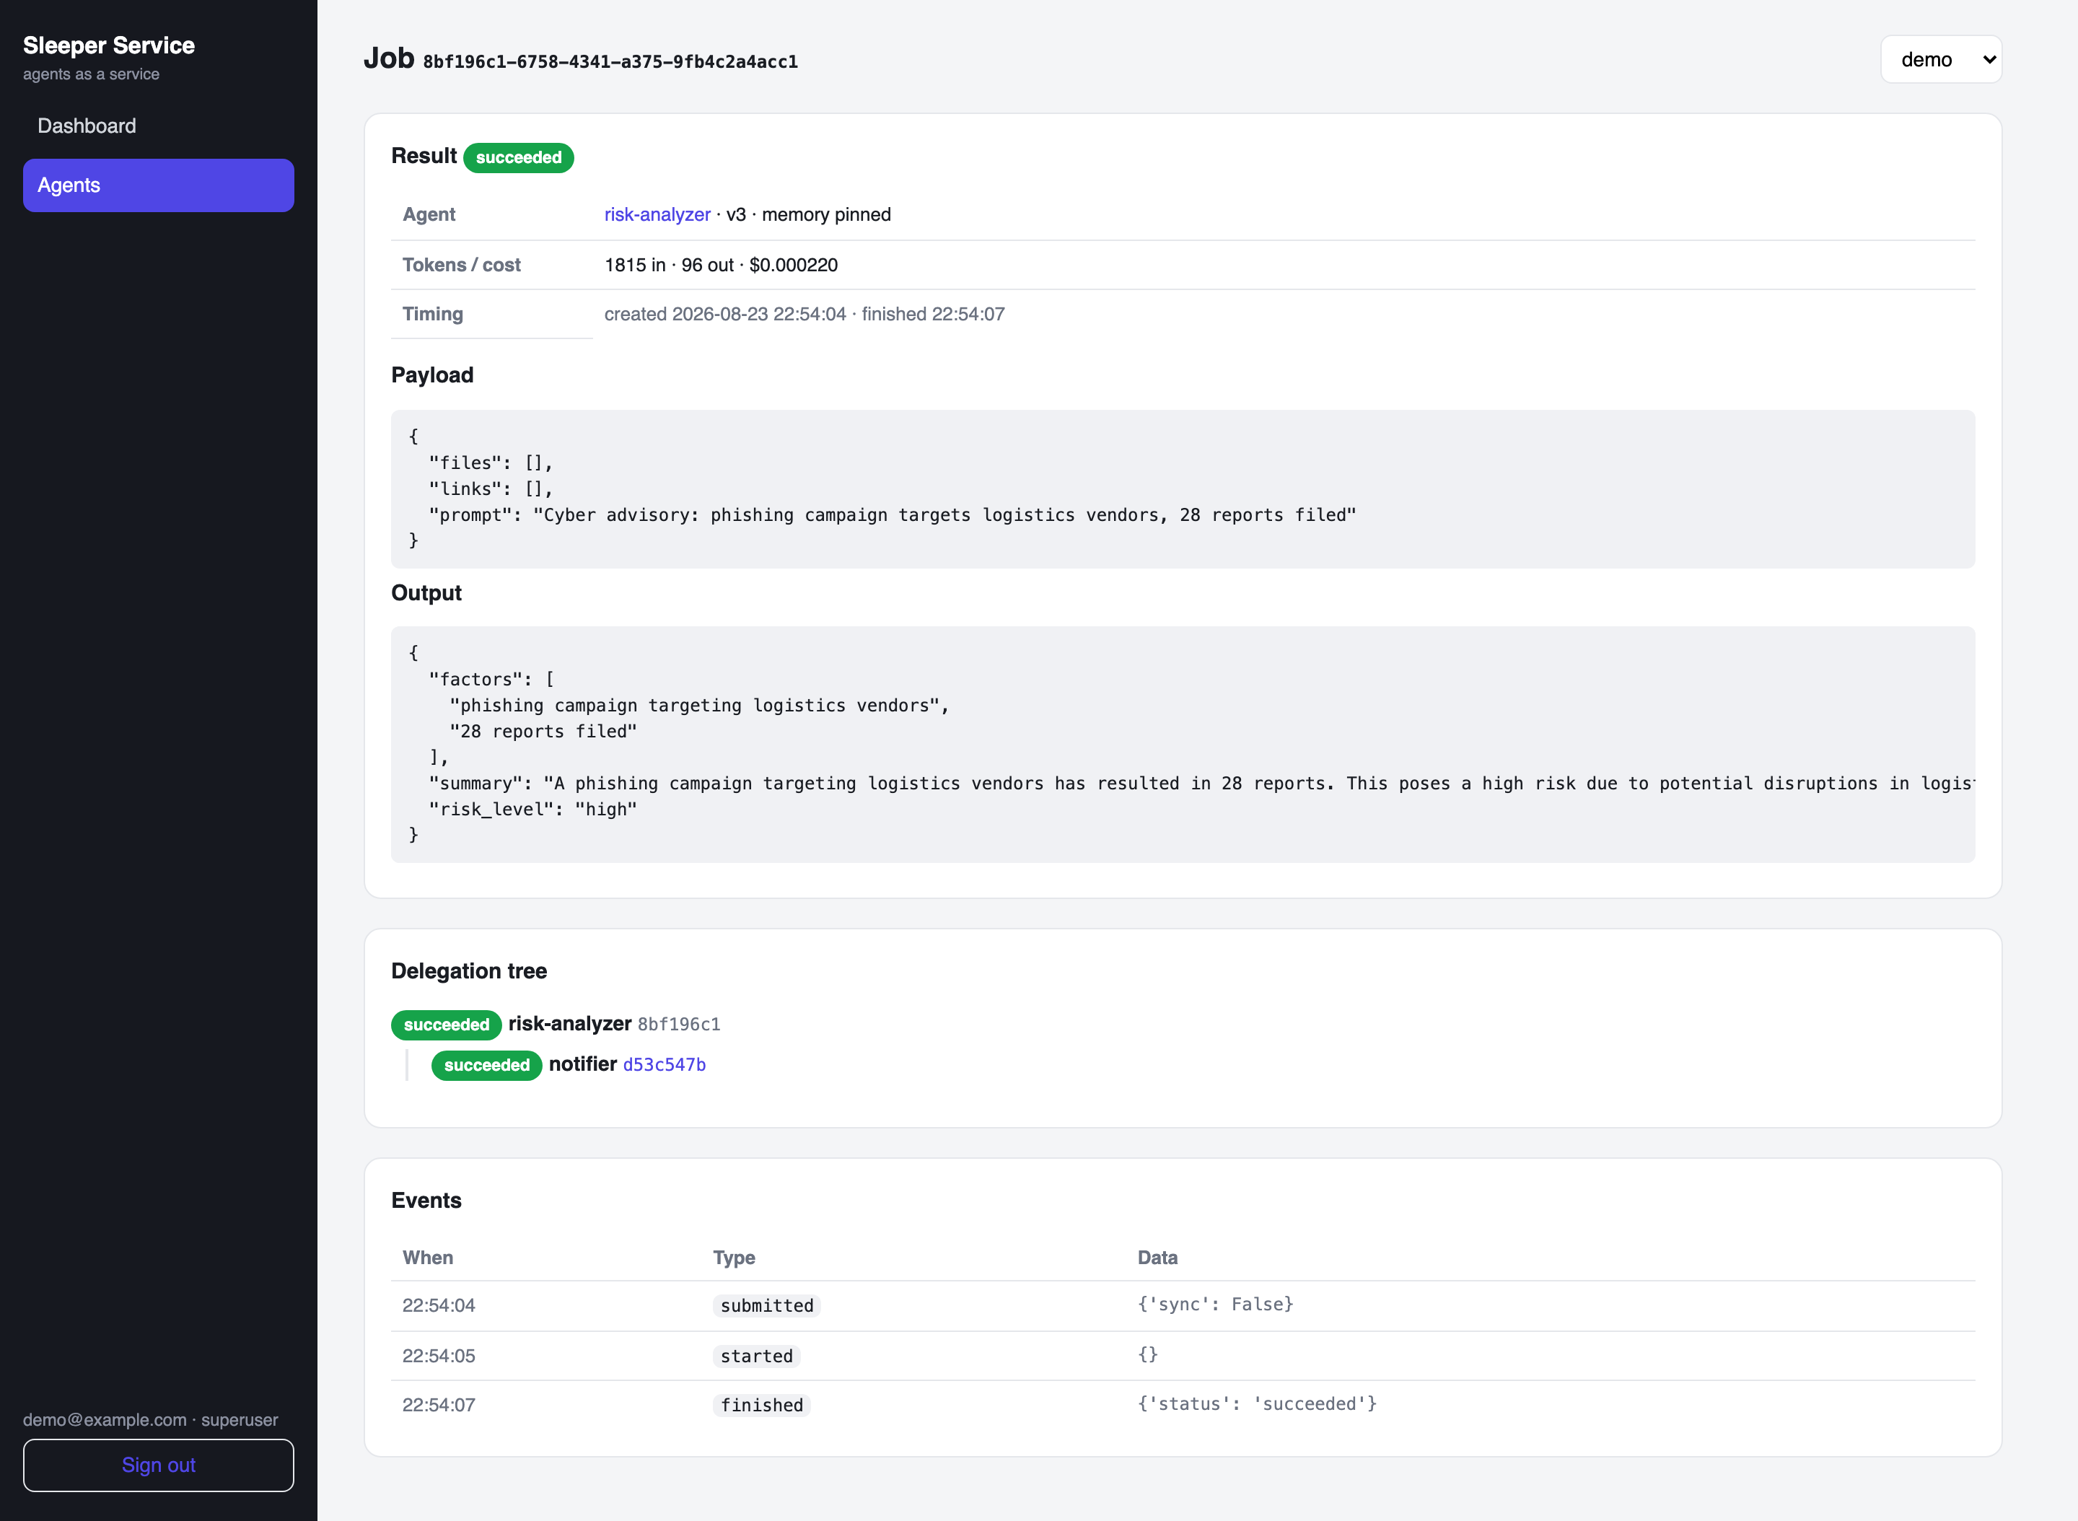
Task: Click the 22:54:05 event time
Action: pyautogui.click(x=438, y=1356)
